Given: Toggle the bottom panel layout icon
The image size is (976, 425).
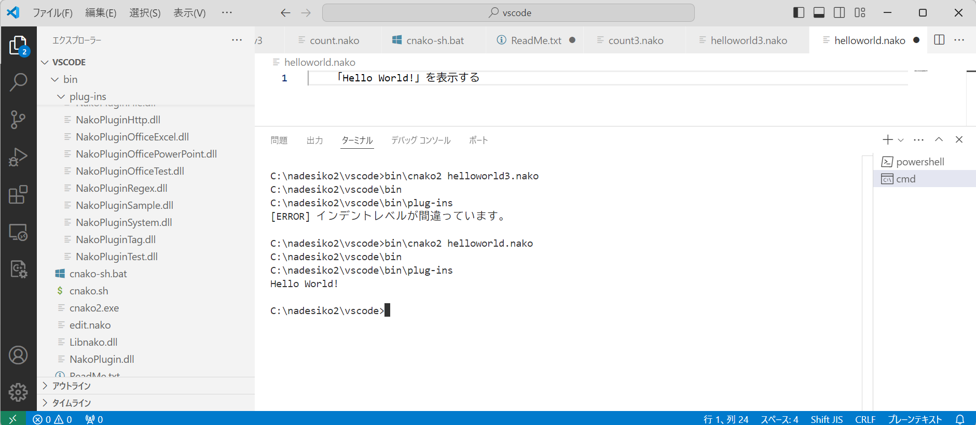Looking at the screenshot, I should click(x=819, y=12).
